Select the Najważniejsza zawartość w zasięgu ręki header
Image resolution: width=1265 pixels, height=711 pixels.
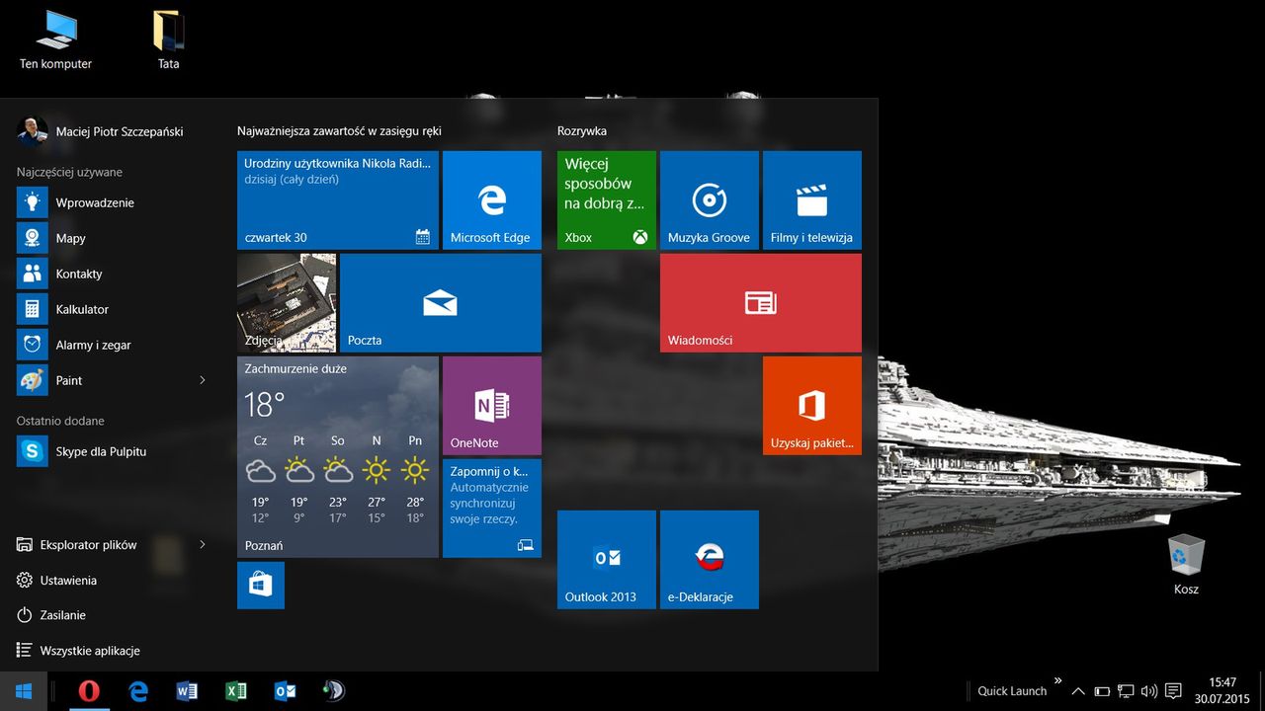click(339, 130)
